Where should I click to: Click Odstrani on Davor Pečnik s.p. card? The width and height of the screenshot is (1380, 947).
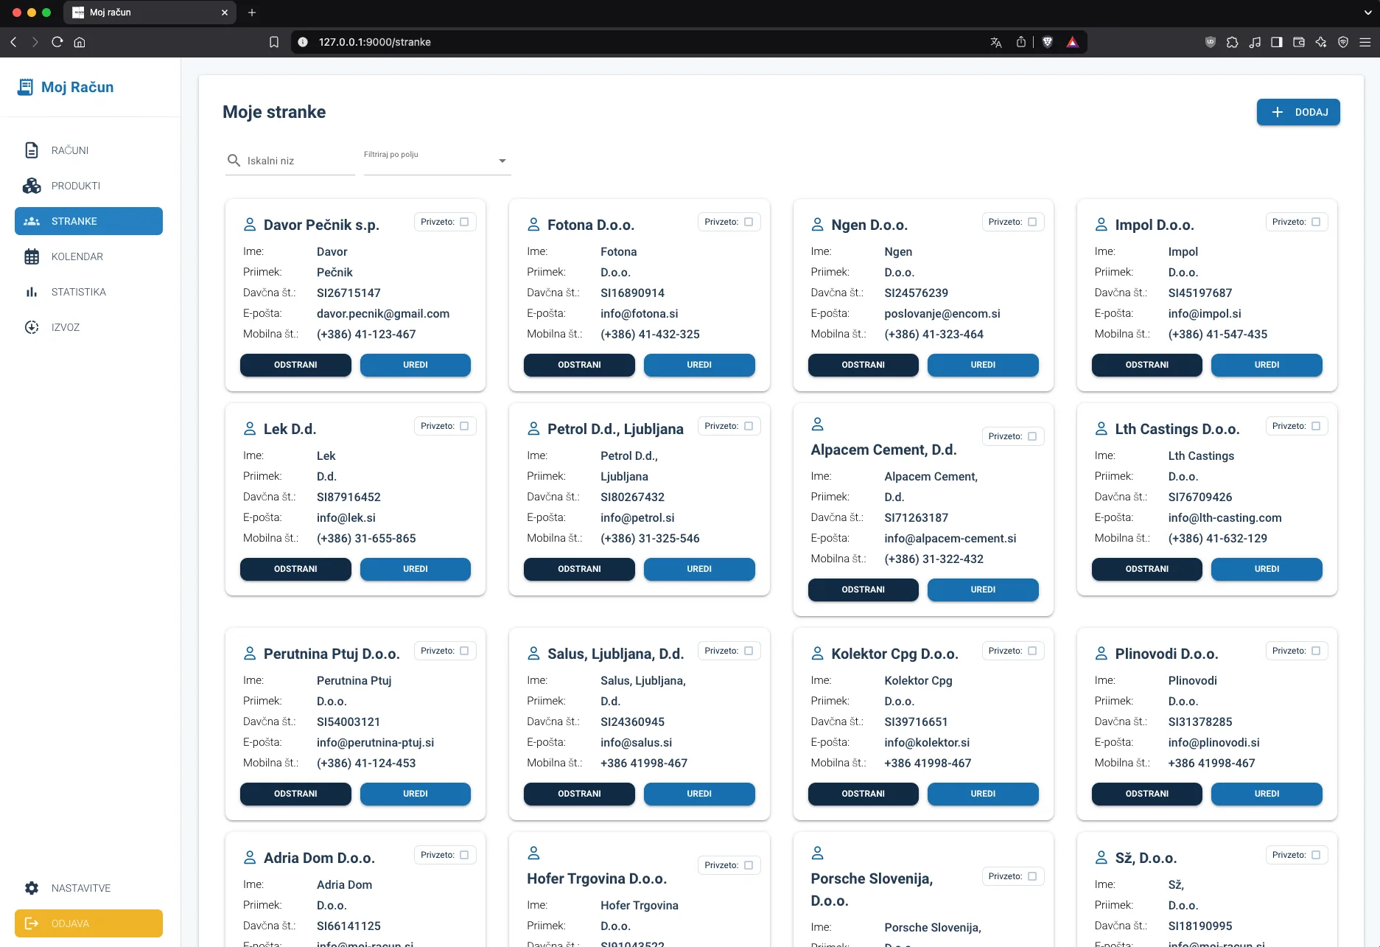(295, 365)
